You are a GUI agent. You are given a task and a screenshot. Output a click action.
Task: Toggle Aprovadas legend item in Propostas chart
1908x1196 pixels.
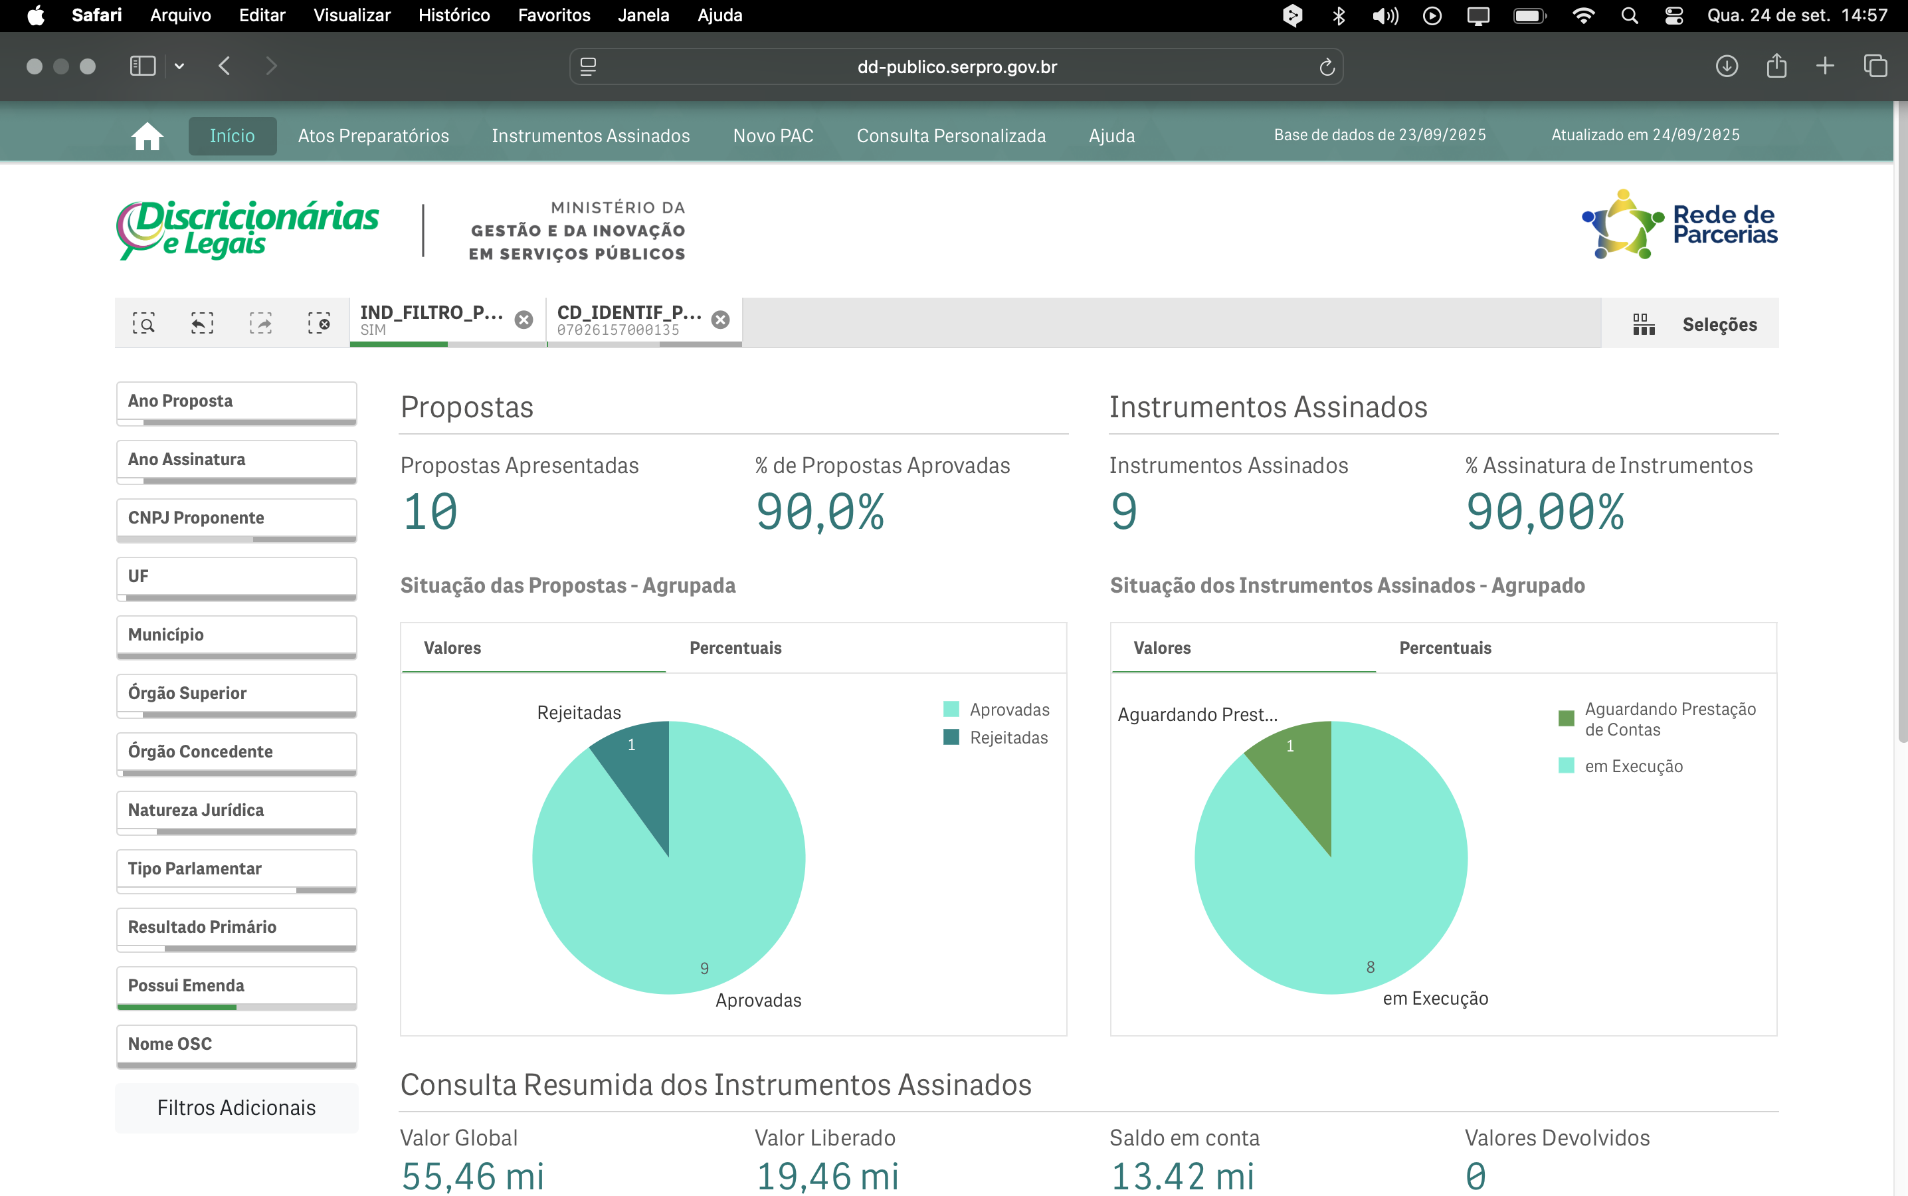(997, 710)
